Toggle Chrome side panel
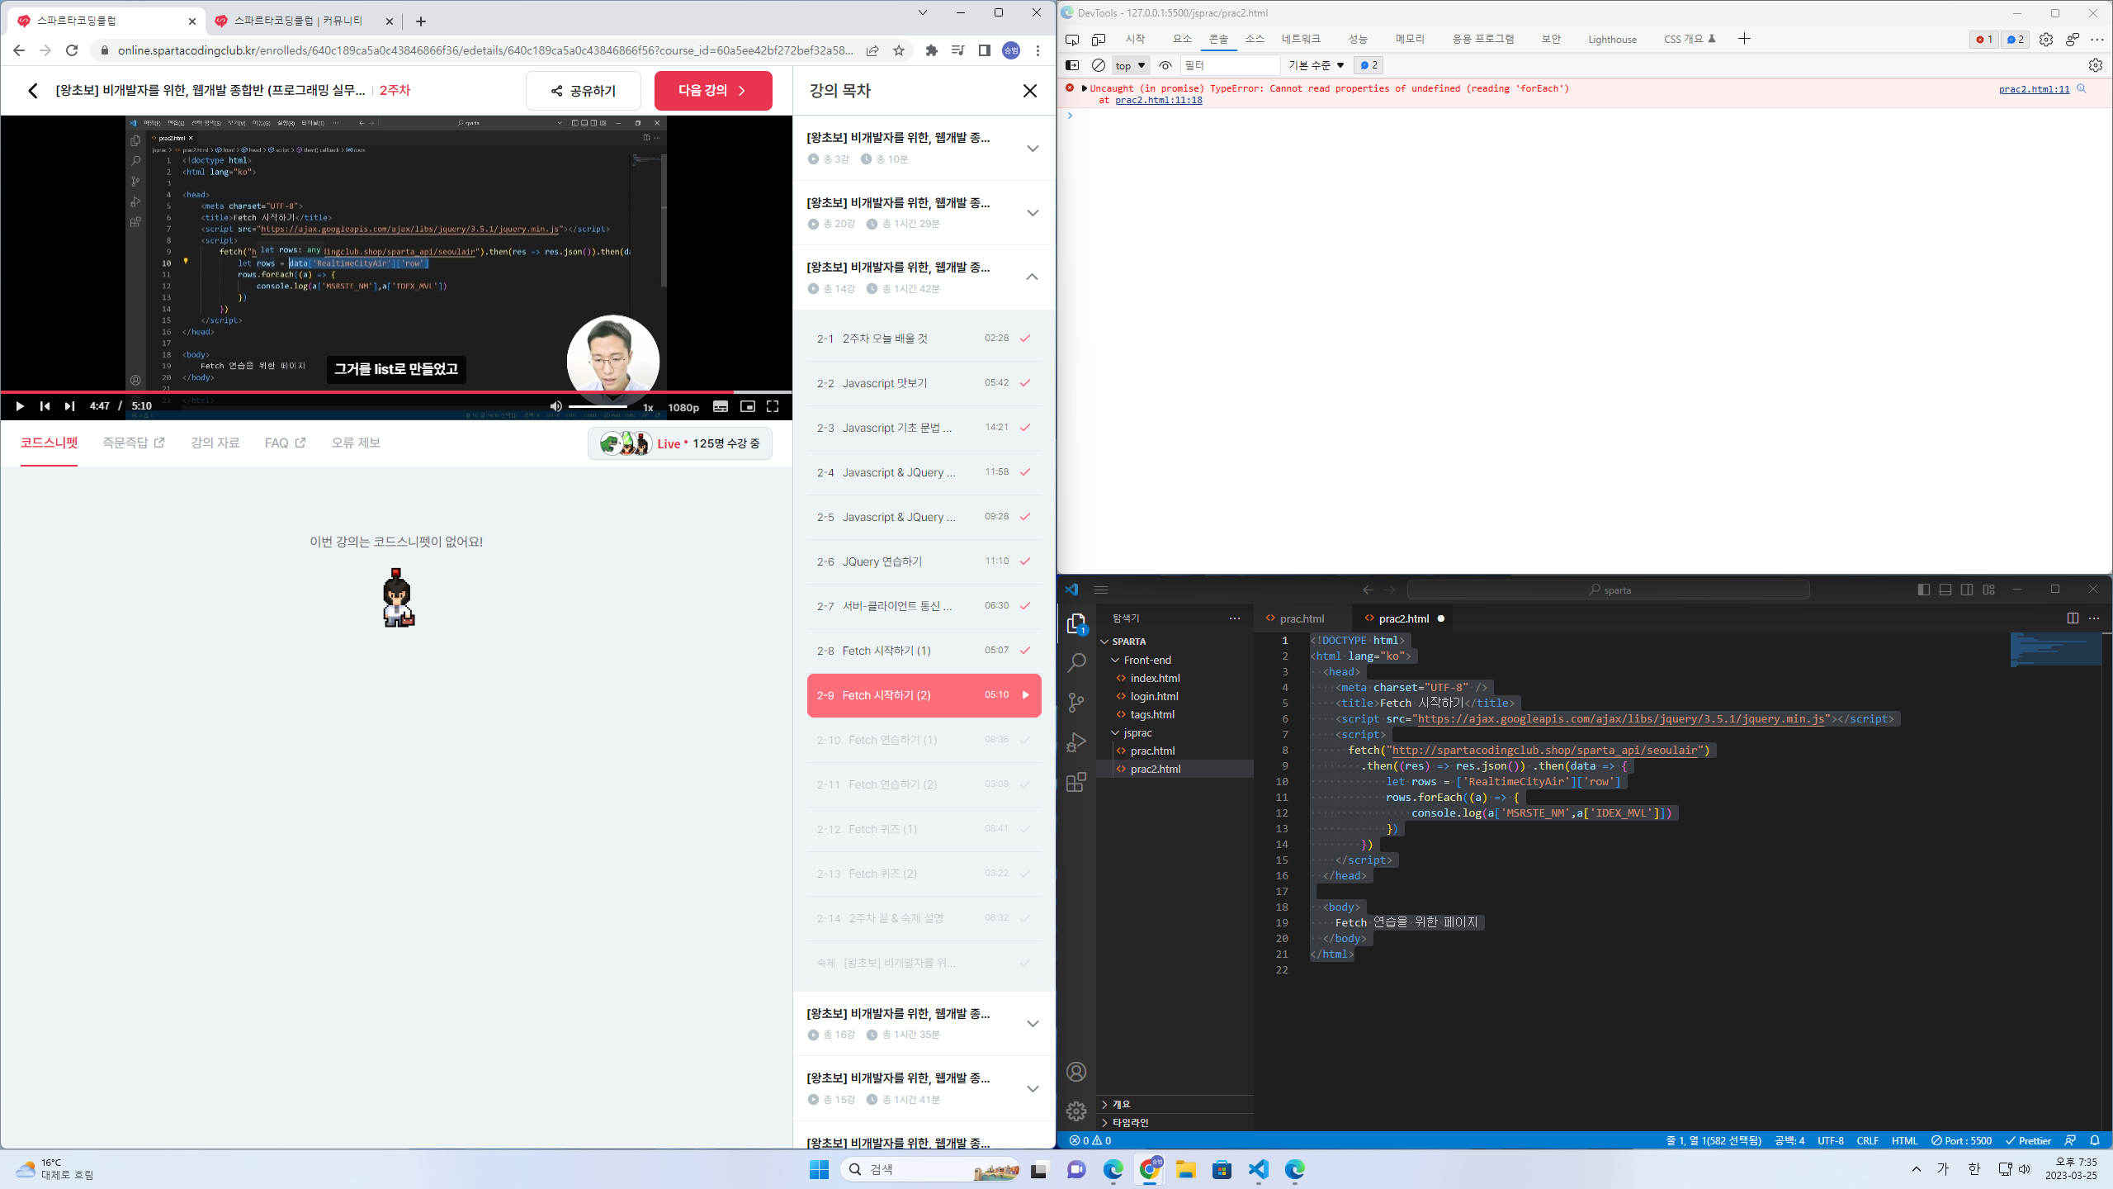Image resolution: width=2113 pixels, height=1189 pixels. point(985,50)
